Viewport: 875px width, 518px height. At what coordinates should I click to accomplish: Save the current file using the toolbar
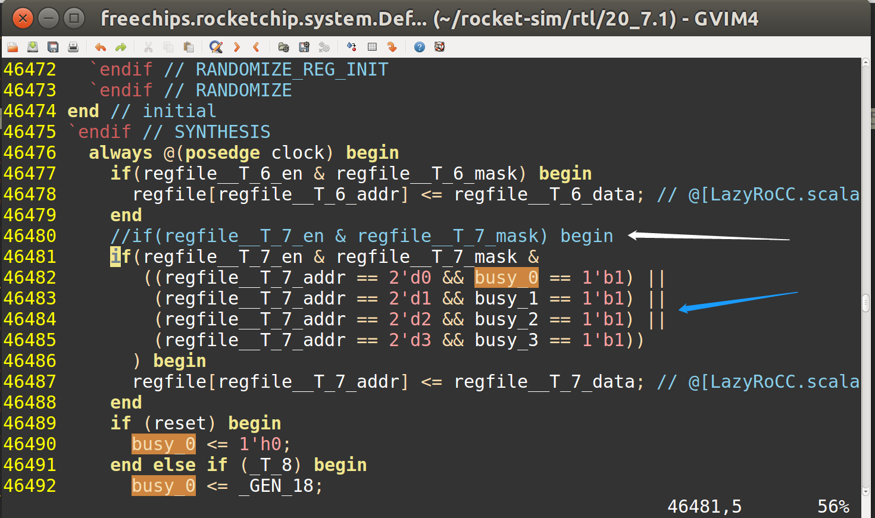tap(33, 47)
